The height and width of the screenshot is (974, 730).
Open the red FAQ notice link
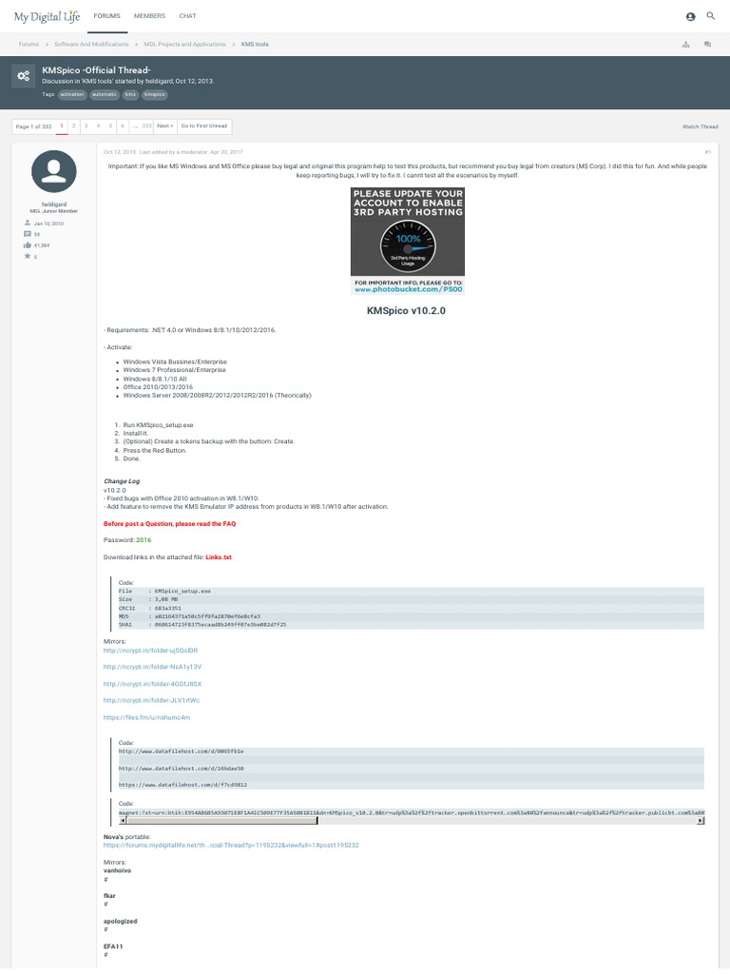[169, 524]
